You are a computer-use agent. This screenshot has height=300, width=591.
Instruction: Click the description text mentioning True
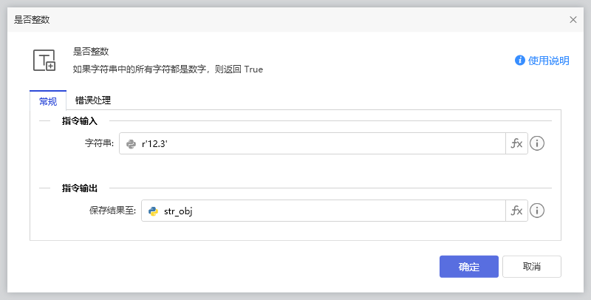(x=168, y=69)
